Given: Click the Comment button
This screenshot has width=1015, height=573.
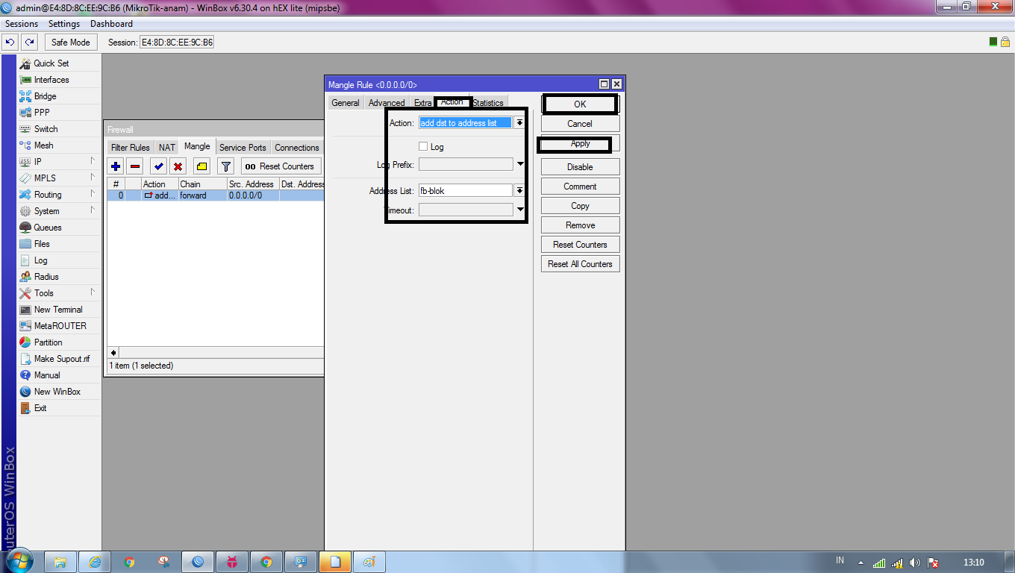Looking at the screenshot, I should pyautogui.click(x=580, y=187).
